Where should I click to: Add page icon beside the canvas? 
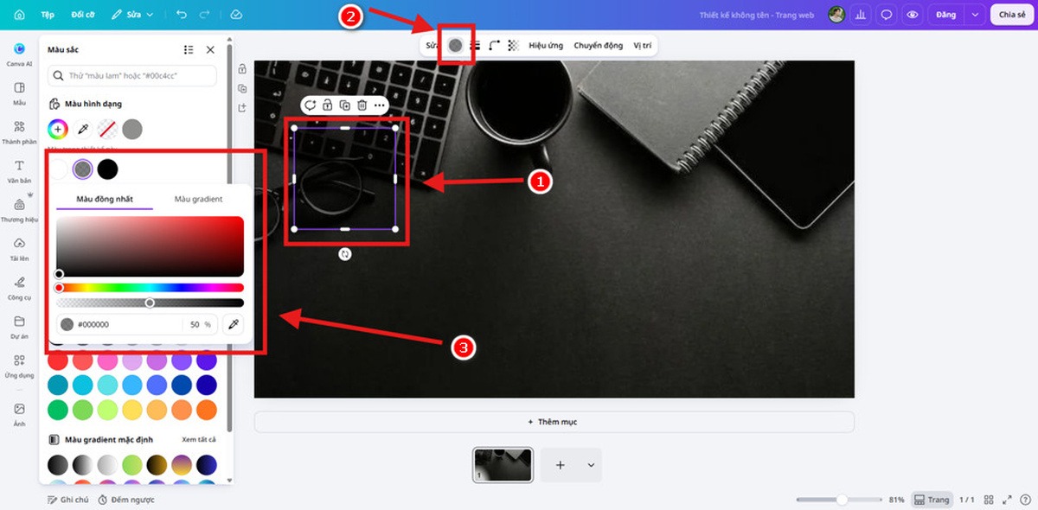pos(242,107)
